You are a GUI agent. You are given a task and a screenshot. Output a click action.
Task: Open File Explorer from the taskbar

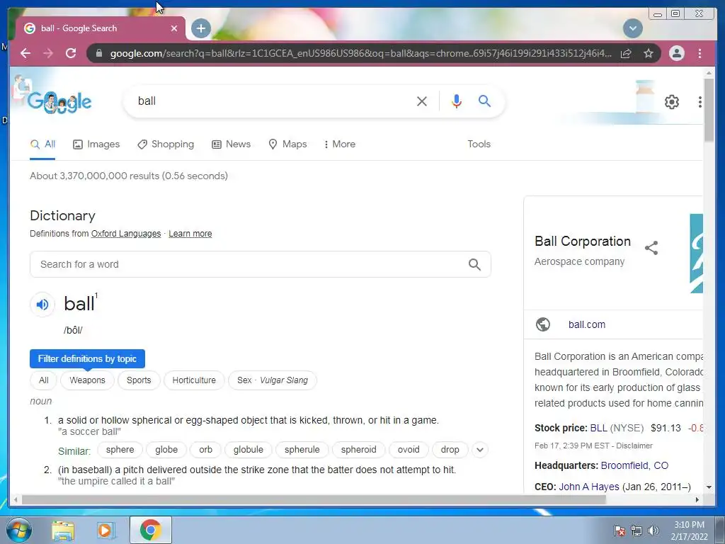[63, 531]
